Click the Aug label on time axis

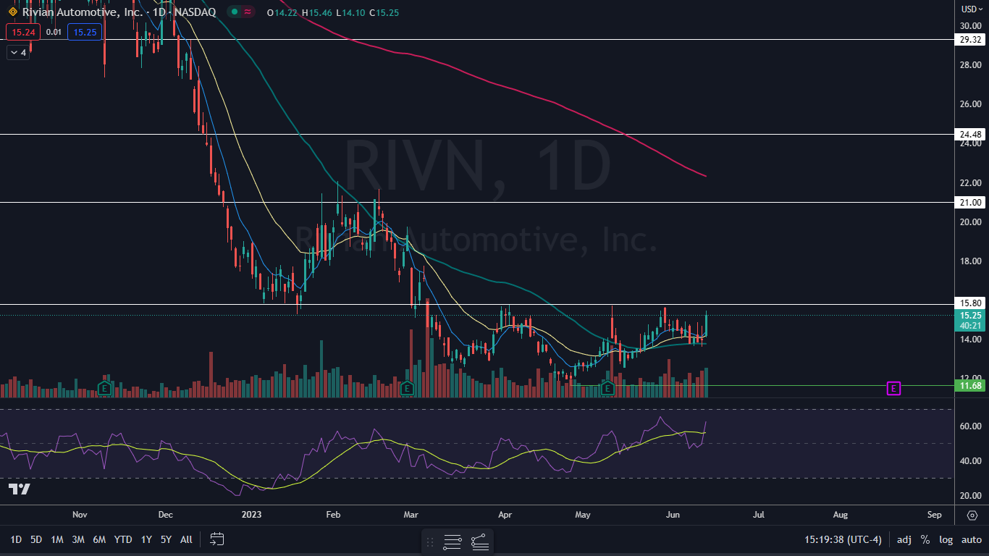(840, 515)
